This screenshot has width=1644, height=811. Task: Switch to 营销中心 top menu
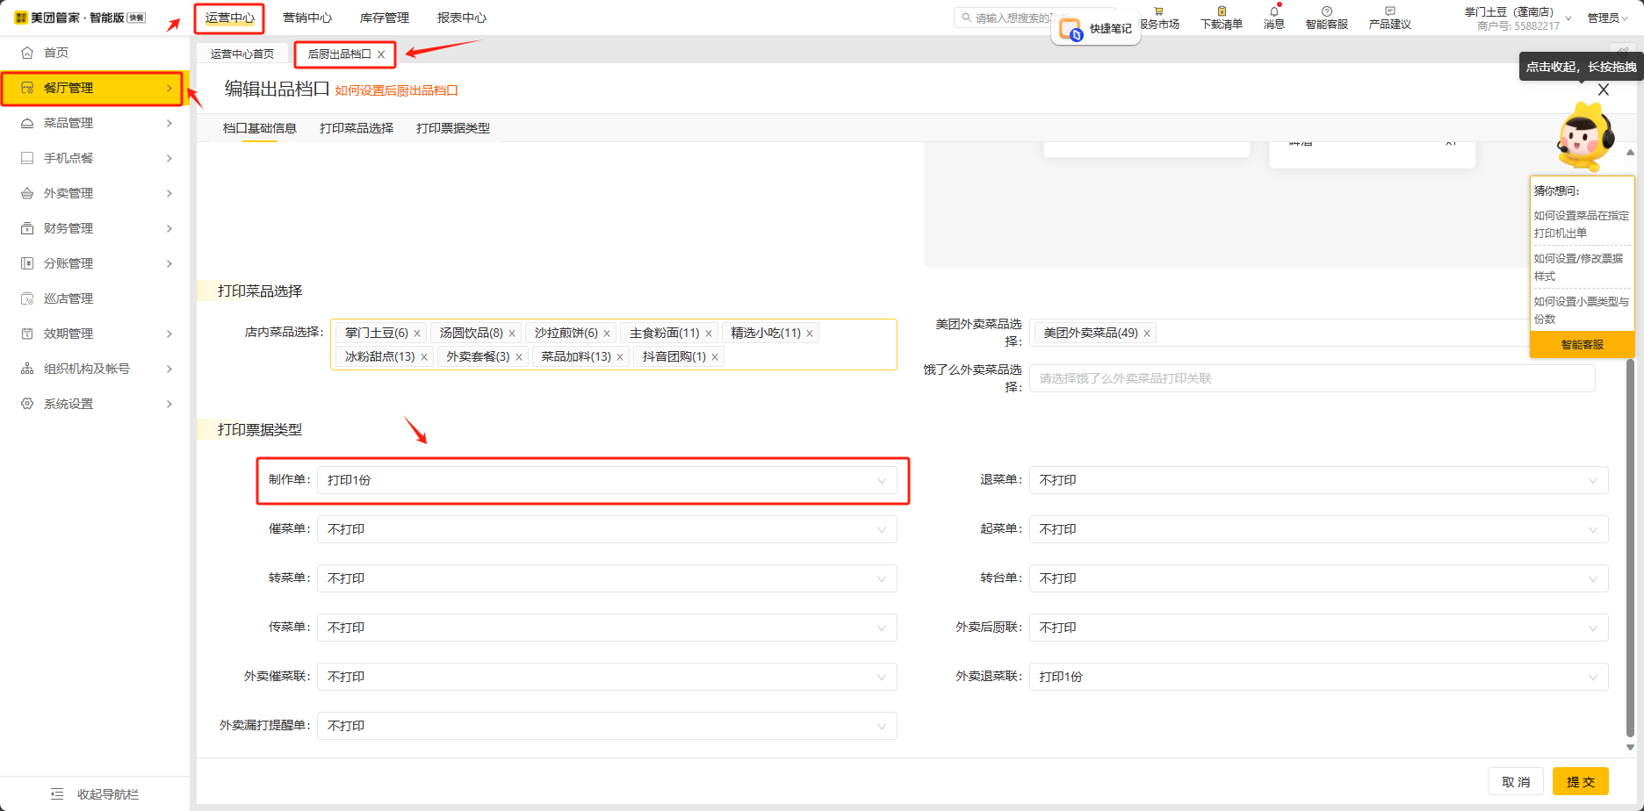[307, 18]
